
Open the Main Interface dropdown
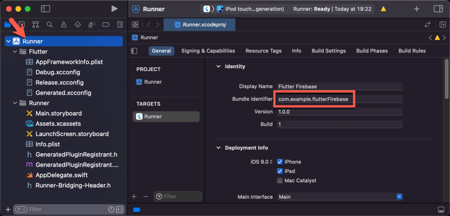(x=340, y=197)
